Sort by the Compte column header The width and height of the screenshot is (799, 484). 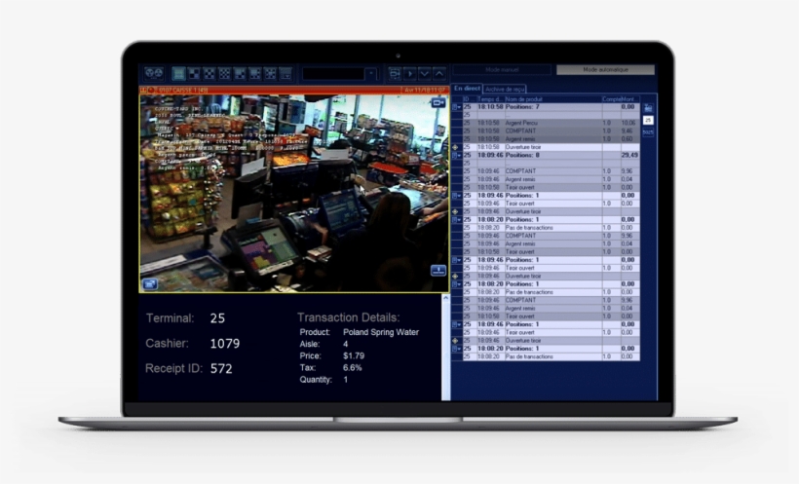click(611, 99)
